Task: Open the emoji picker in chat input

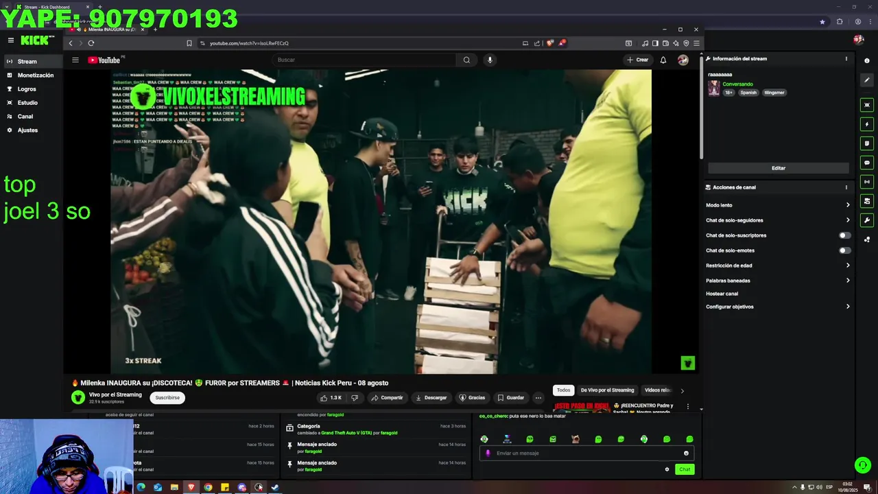Action: tap(686, 454)
